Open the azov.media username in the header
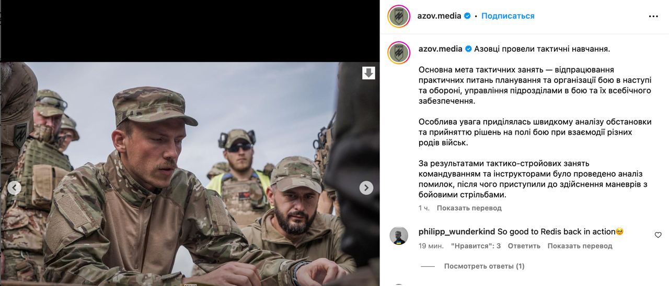The height and width of the screenshot is (286, 669). tap(439, 16)
